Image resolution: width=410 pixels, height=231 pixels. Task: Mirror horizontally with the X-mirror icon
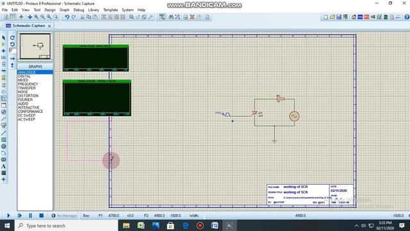click(12, 58)
